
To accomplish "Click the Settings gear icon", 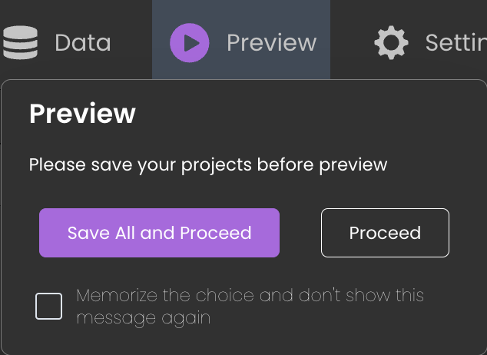I will coord(391,42).
